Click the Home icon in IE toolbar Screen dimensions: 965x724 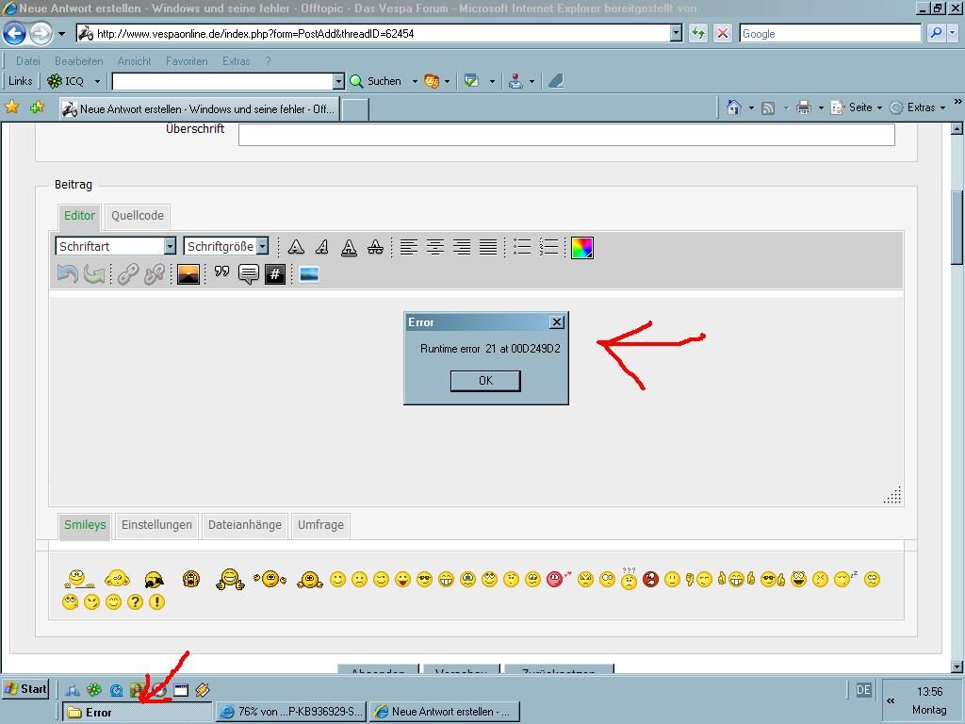734,107
